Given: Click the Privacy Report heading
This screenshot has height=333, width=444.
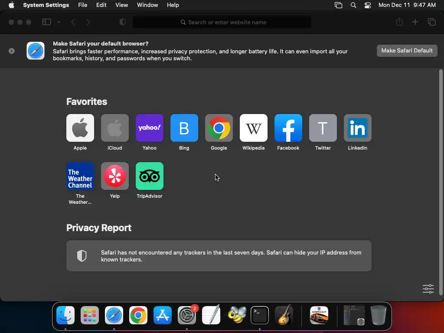Looking at the screenshot, I should pos(99,228).
